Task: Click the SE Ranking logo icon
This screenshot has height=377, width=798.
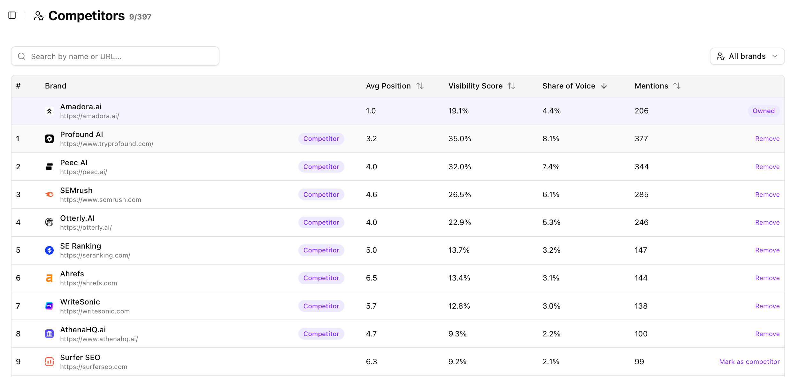Action: point(49,250)
